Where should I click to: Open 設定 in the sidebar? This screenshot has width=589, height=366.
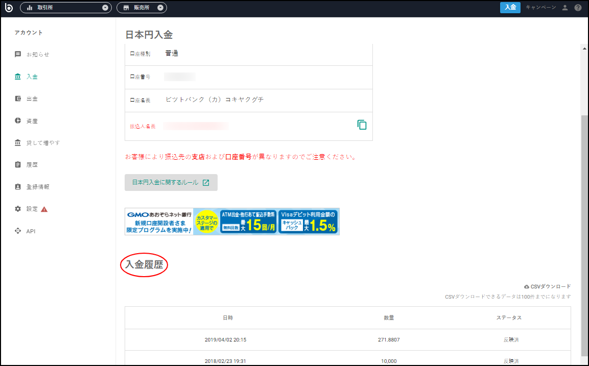click(32, 209)
